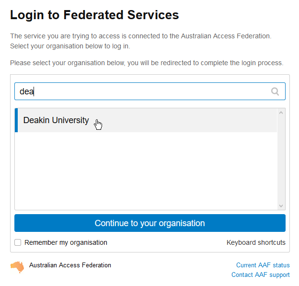Click the scrollbar down arrow in organisation list
Screen dimensions: 299x286
[281, 206]
